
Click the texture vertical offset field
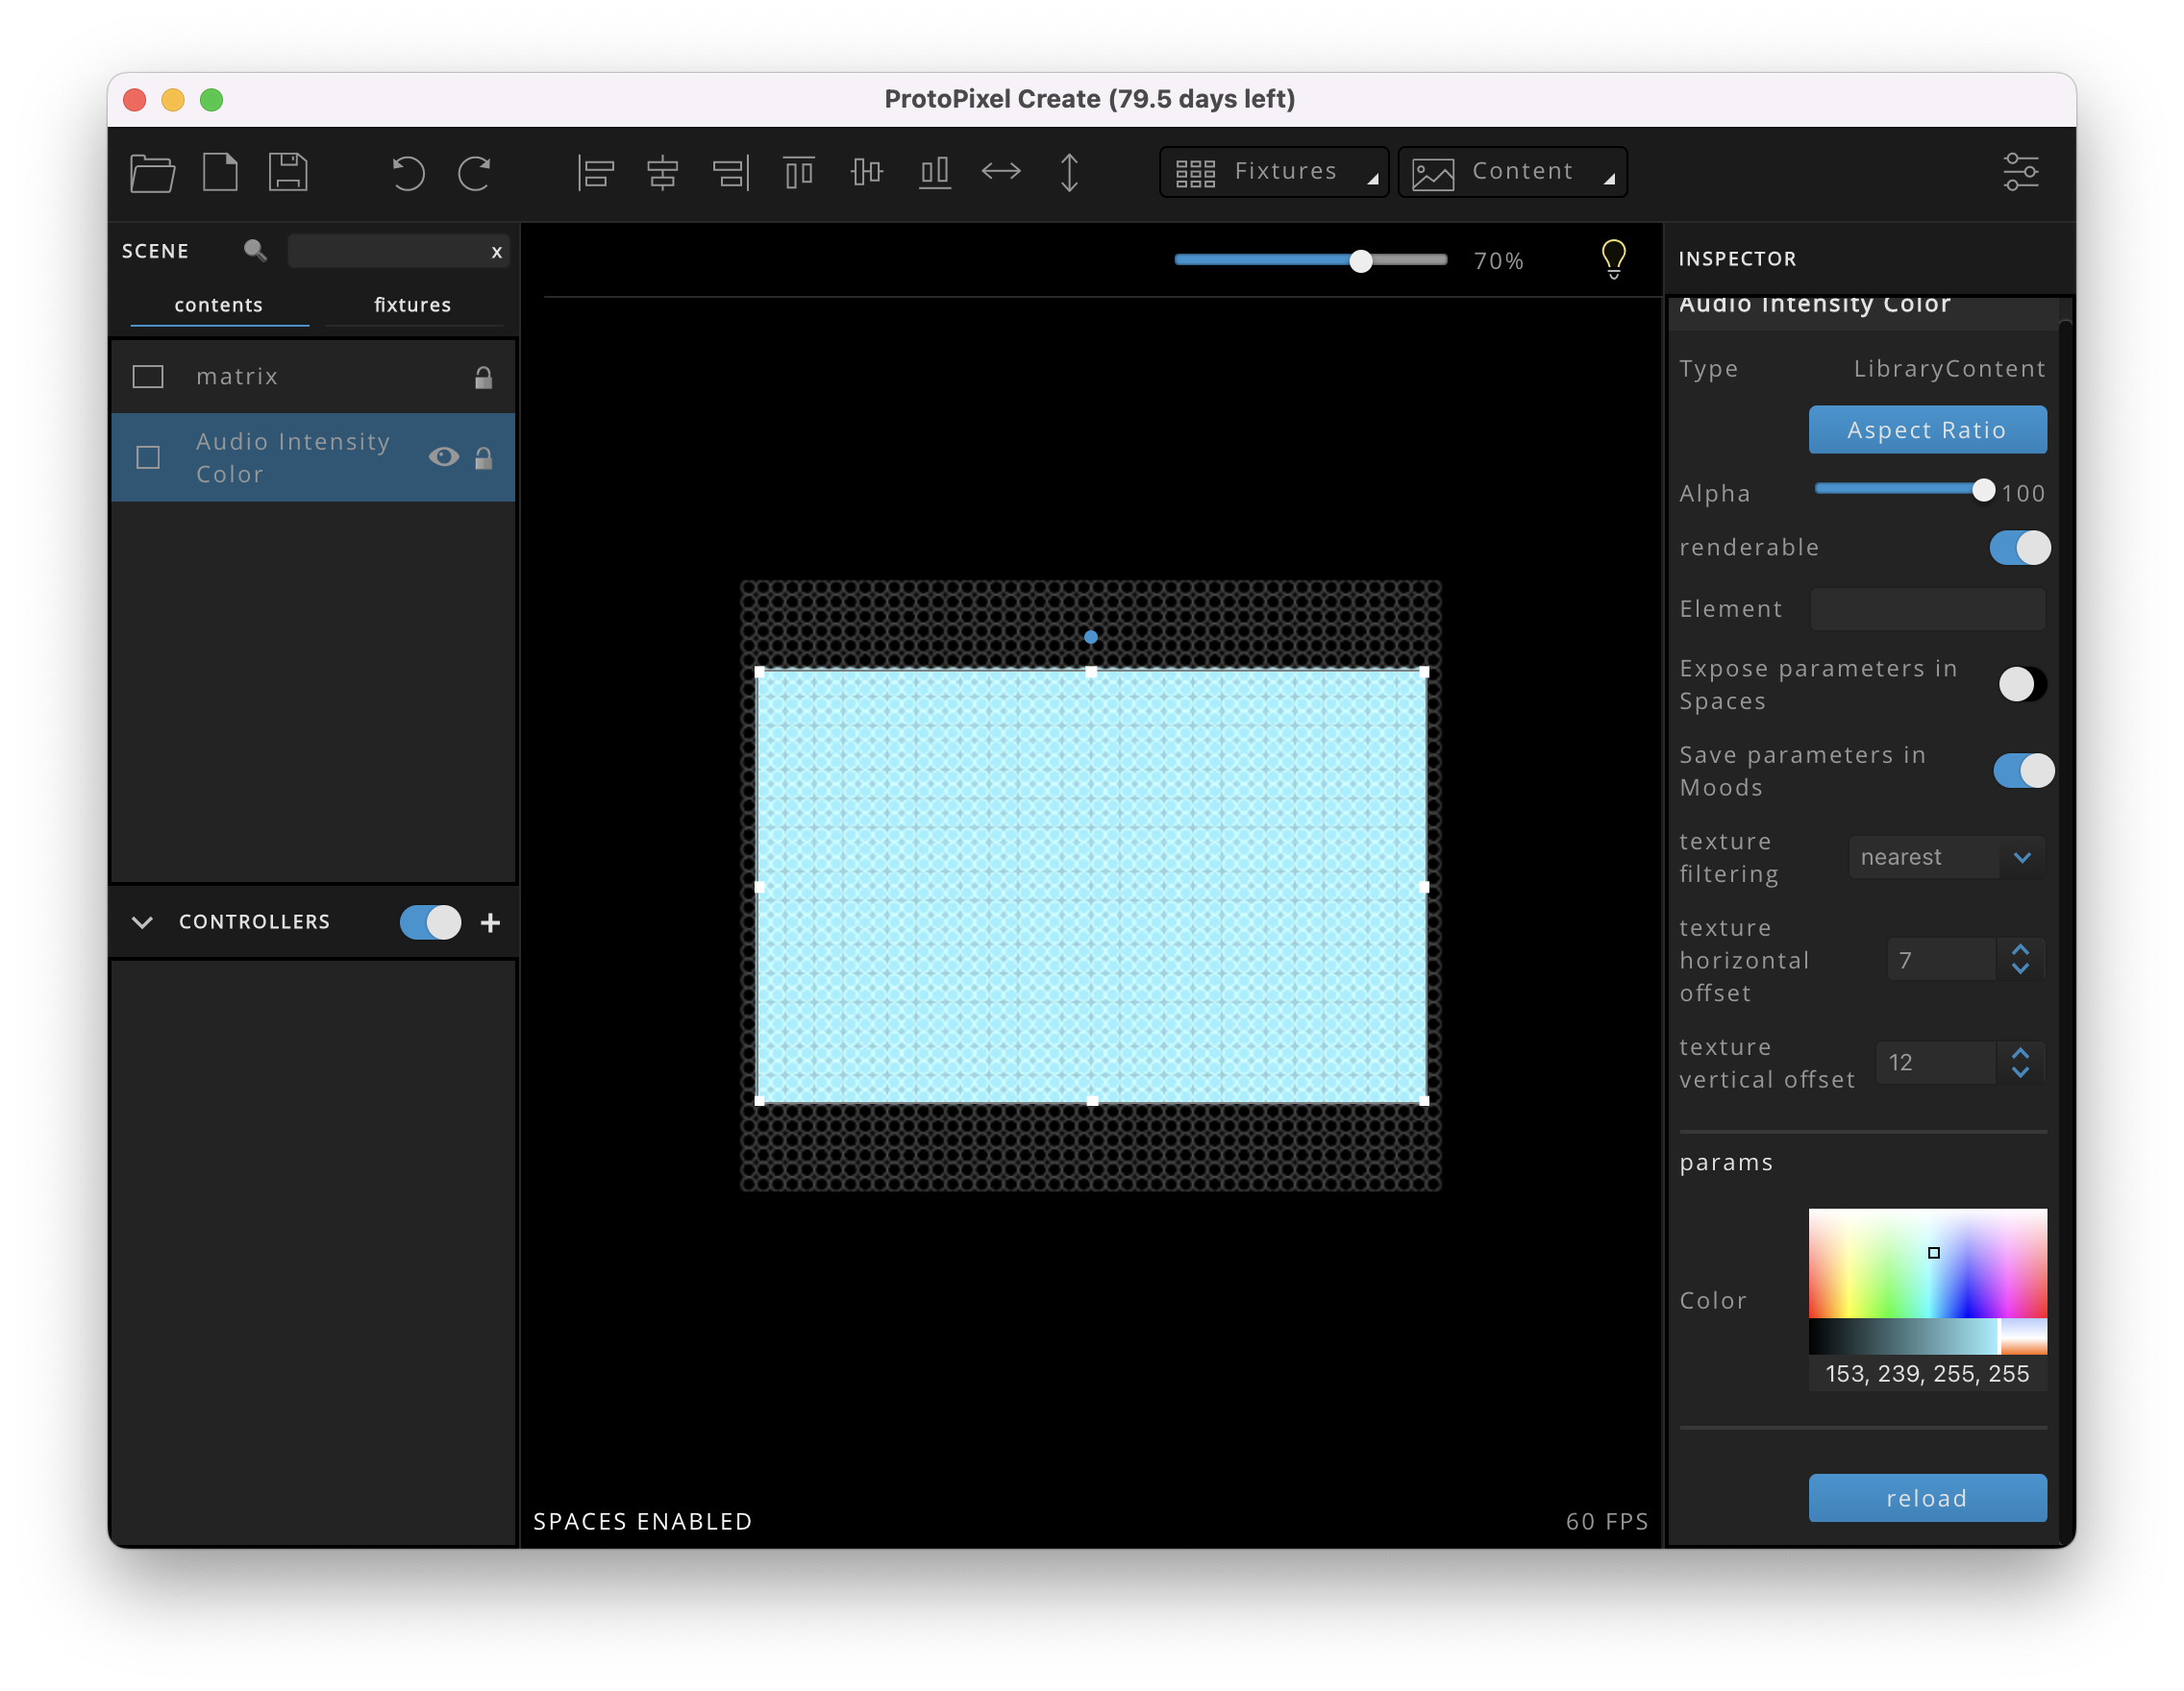pos(1935,1063)
